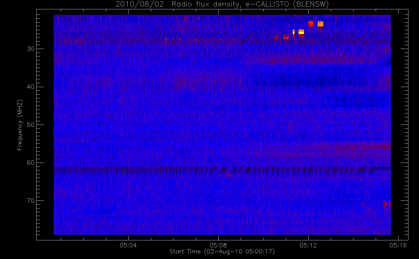Click the 05:12 time tick label
This screenshot has height=259, width=419.
(x=308, y=245)
